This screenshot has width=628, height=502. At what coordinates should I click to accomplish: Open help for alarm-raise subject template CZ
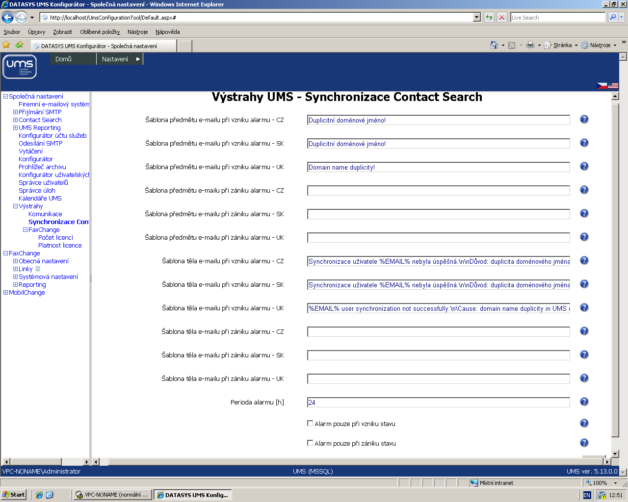584,119
